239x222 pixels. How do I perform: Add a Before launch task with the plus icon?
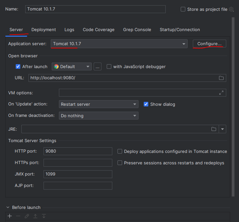tap(9, 216)
